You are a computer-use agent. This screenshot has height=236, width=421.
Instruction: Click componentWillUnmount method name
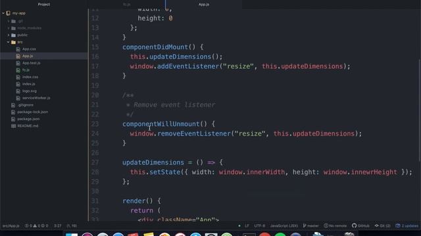tap(161, 124)
